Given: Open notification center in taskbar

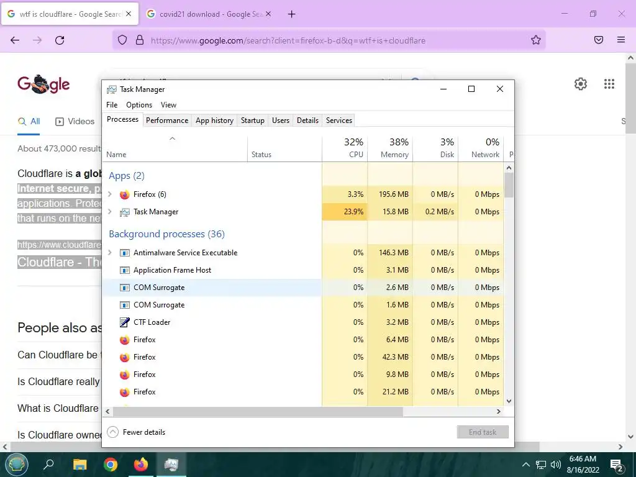Looking at the screenshot, I should pyautogui.click(x=617, y=465).
